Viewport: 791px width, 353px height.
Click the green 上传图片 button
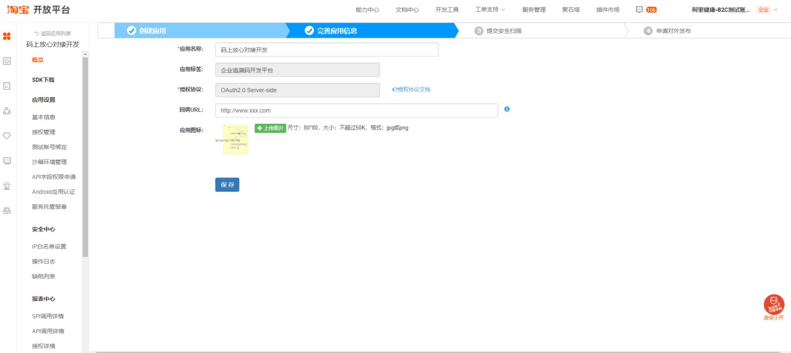(270, 128)
